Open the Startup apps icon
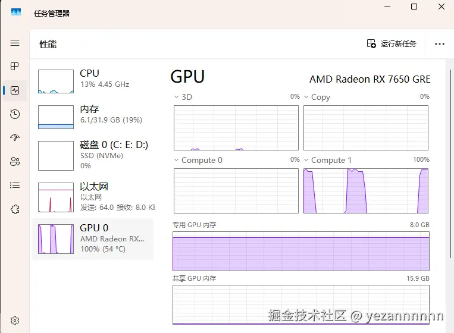Image resolution: width=454 pixels, height=333 pixels. [15, 138]
